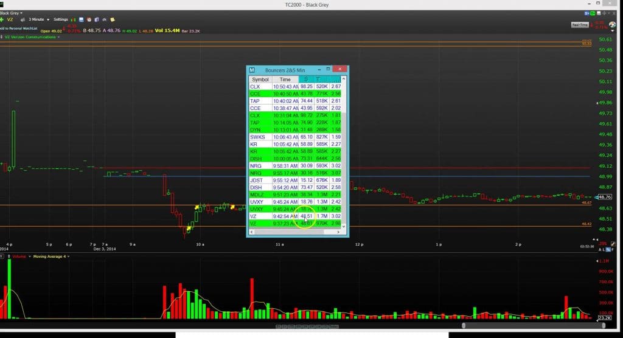Click the white window layout icon
Viewport: 623px width, 338px height.
[599, 13]
